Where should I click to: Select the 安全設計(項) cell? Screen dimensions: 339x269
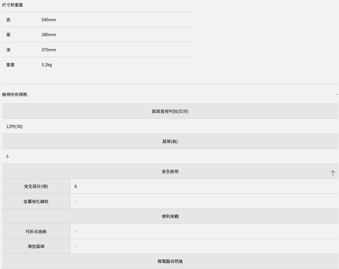pos(36,186)
